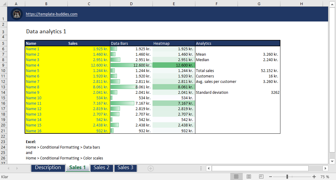
Task: Select the Sales 3 tab
Action: pyautogui.click(x=125, y=168)
